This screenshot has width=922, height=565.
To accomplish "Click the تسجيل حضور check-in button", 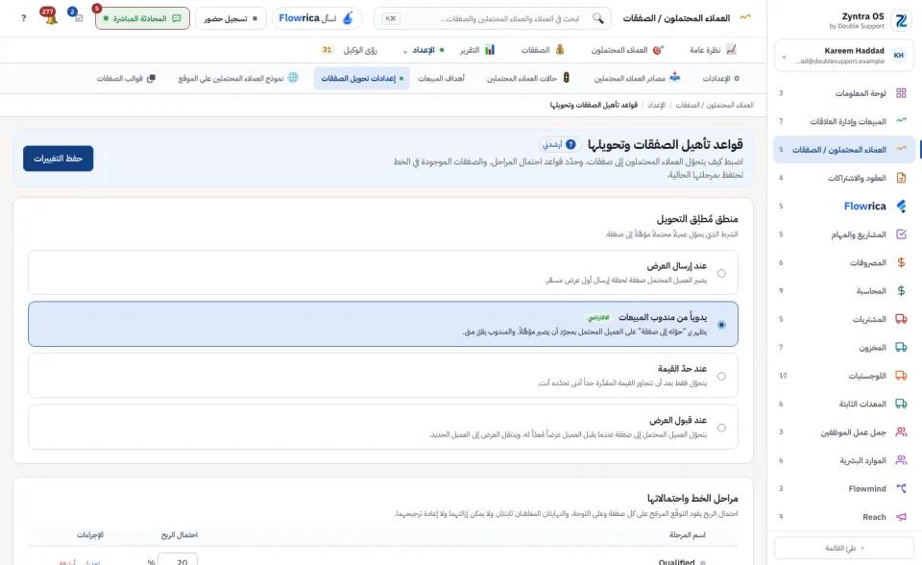I will (x=230, y=18).
